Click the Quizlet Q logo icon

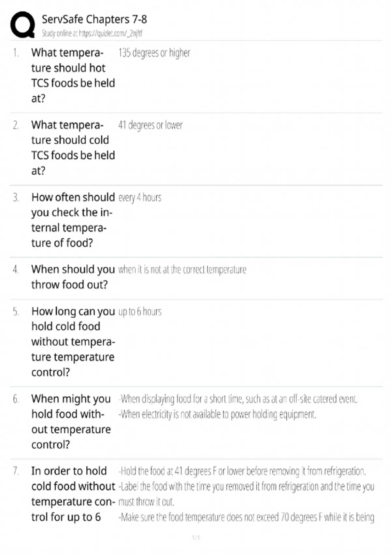[22, 25]
